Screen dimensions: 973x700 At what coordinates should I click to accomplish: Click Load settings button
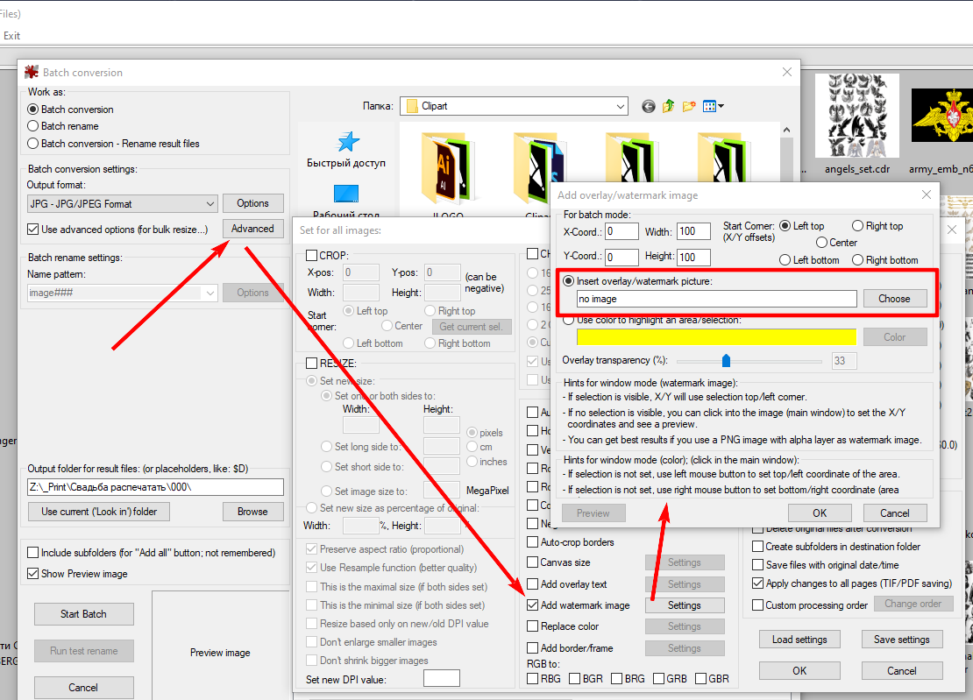pyautogui.click(x=799, y=640)
